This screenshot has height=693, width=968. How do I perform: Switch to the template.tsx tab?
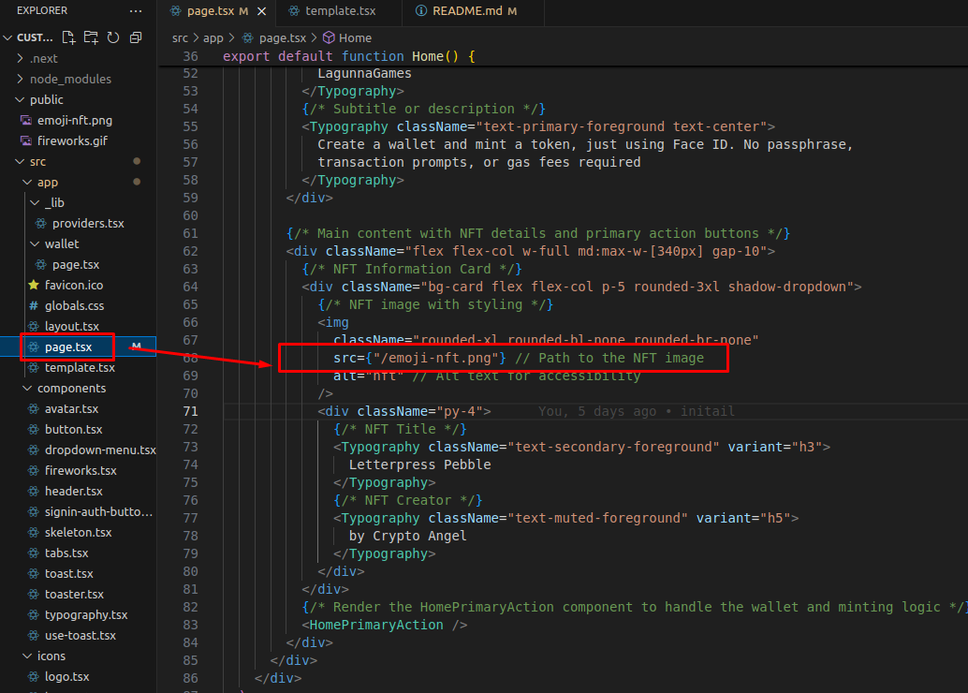coord(340,11)
